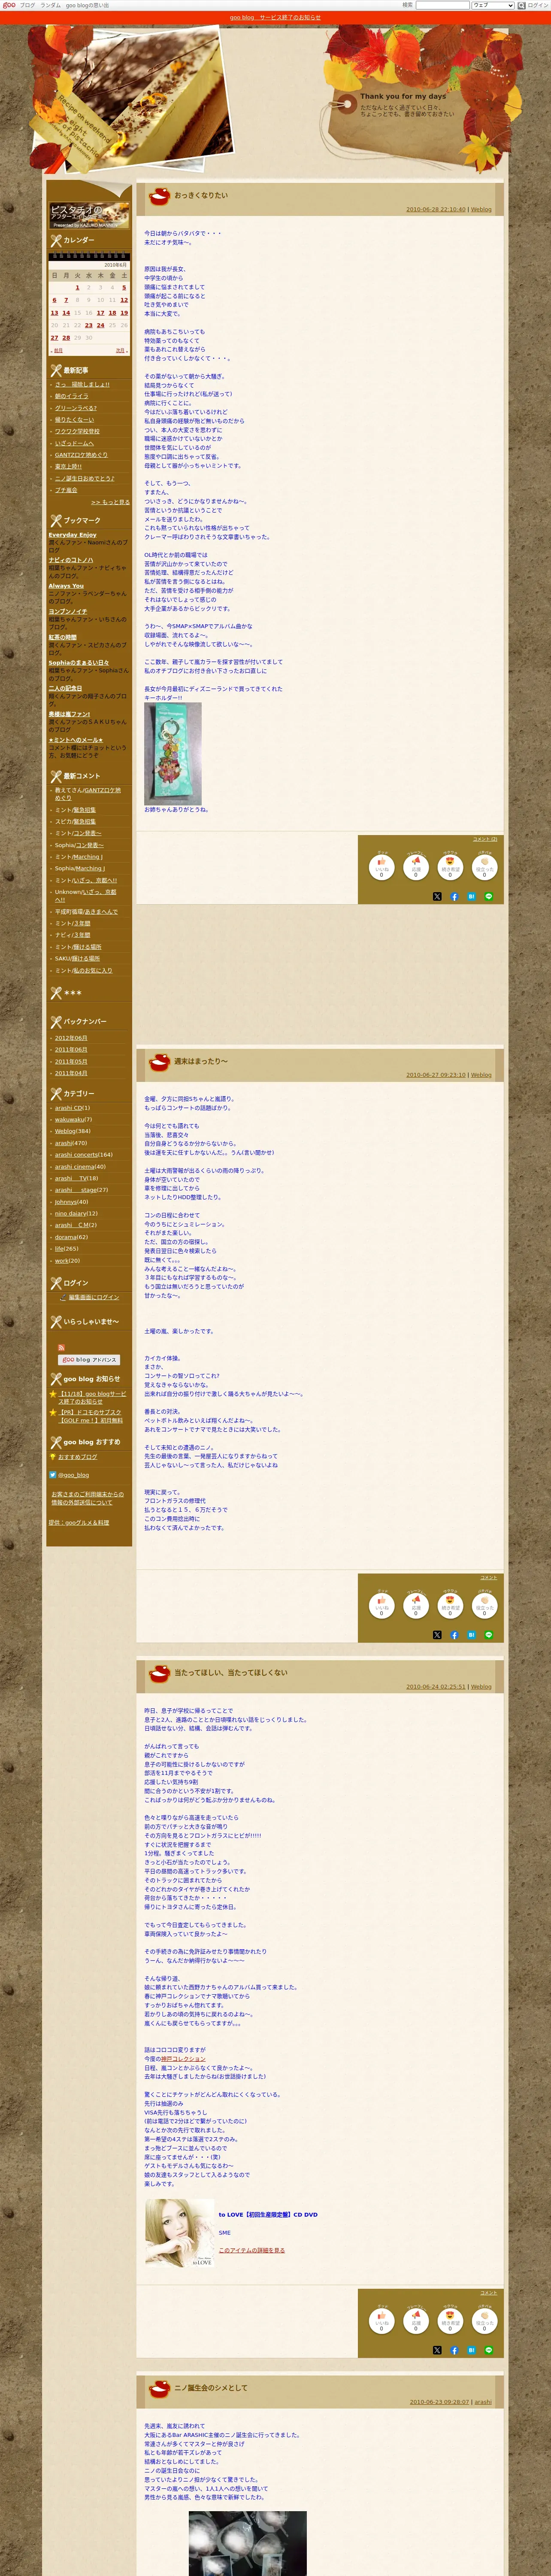Share おっきくなりたい post on Facebook

(x=454, y=897)
